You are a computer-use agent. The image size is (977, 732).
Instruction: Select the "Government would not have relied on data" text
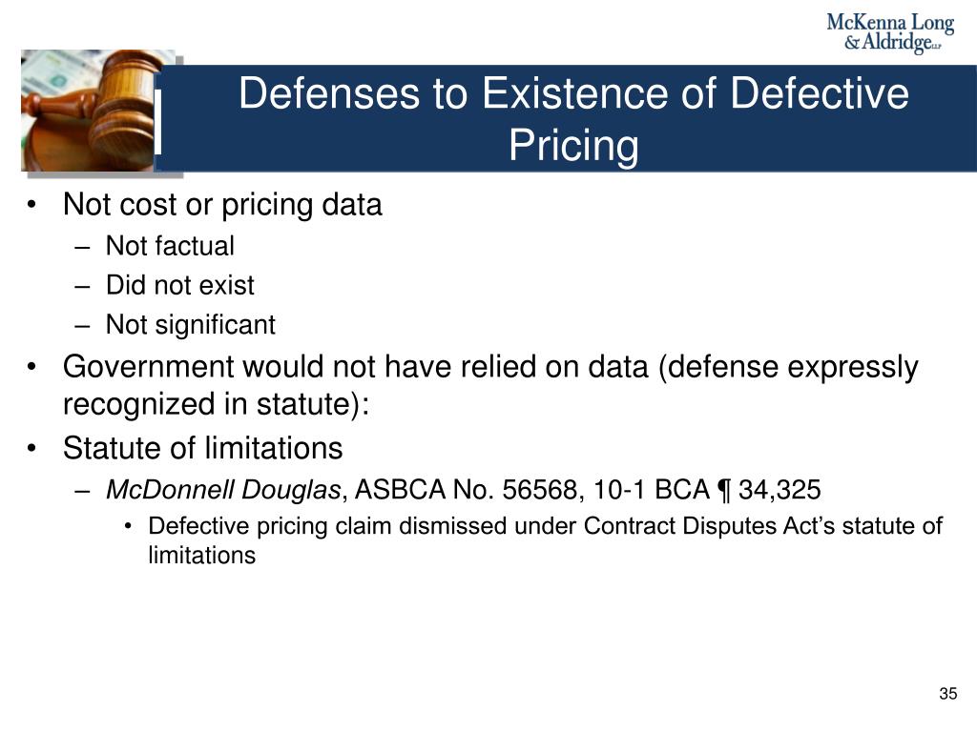point(356,366)
